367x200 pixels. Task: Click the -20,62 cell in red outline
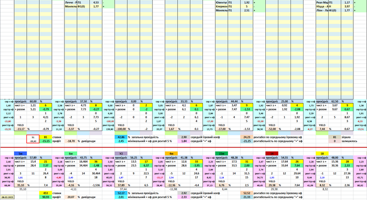pyautogui.click(x=33, y=141)
